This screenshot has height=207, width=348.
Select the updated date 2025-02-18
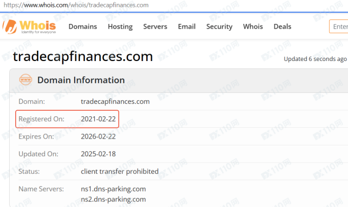pos(98,154)
